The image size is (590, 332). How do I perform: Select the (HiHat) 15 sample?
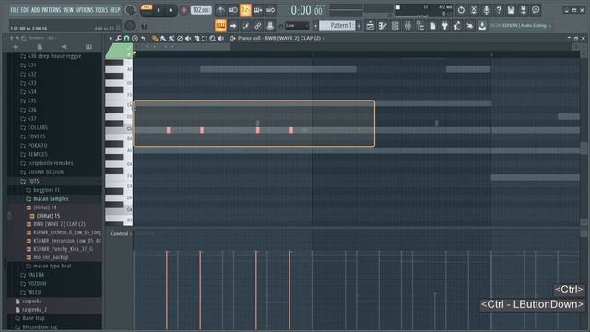[x=48, y=216]
